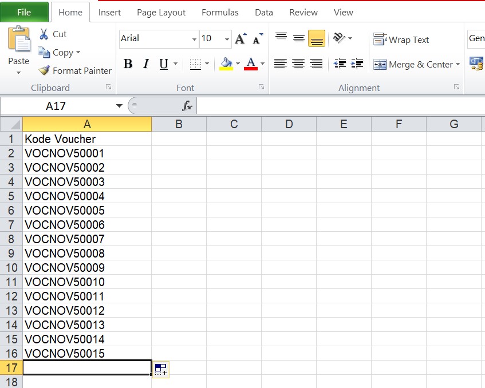Select cell VOCNOV50008
Screen dimensions: 485x388
point(87,253)
